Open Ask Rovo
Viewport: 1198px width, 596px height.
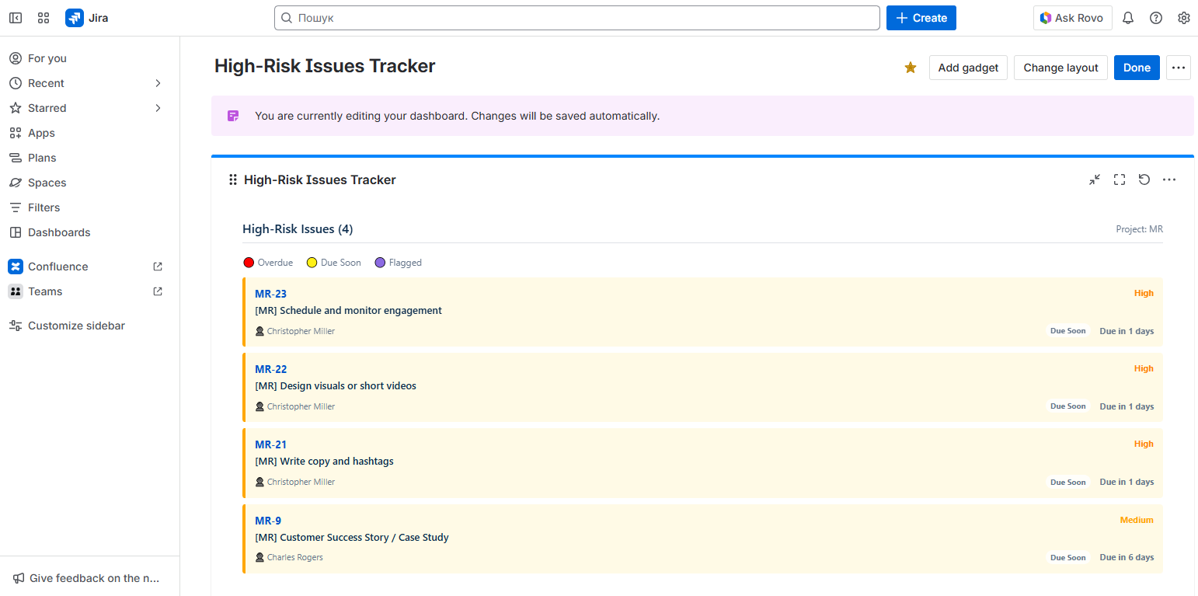tap(1072, 18)
